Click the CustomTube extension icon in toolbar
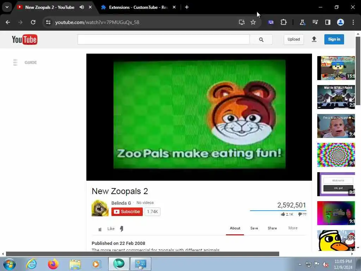 click(x=271, y=22)
